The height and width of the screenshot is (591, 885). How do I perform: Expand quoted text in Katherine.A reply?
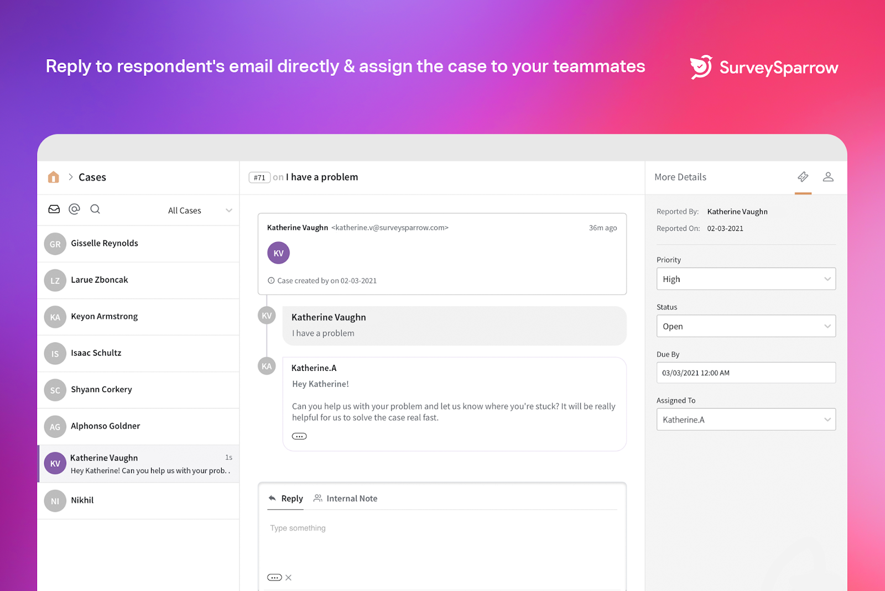[x=299, y=436]
